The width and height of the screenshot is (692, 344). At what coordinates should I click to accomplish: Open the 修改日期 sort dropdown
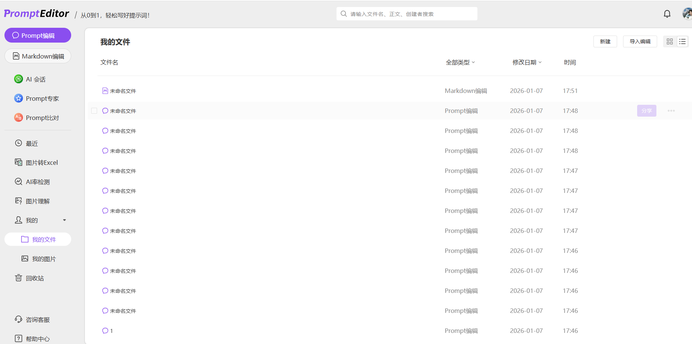coord(527,62)
